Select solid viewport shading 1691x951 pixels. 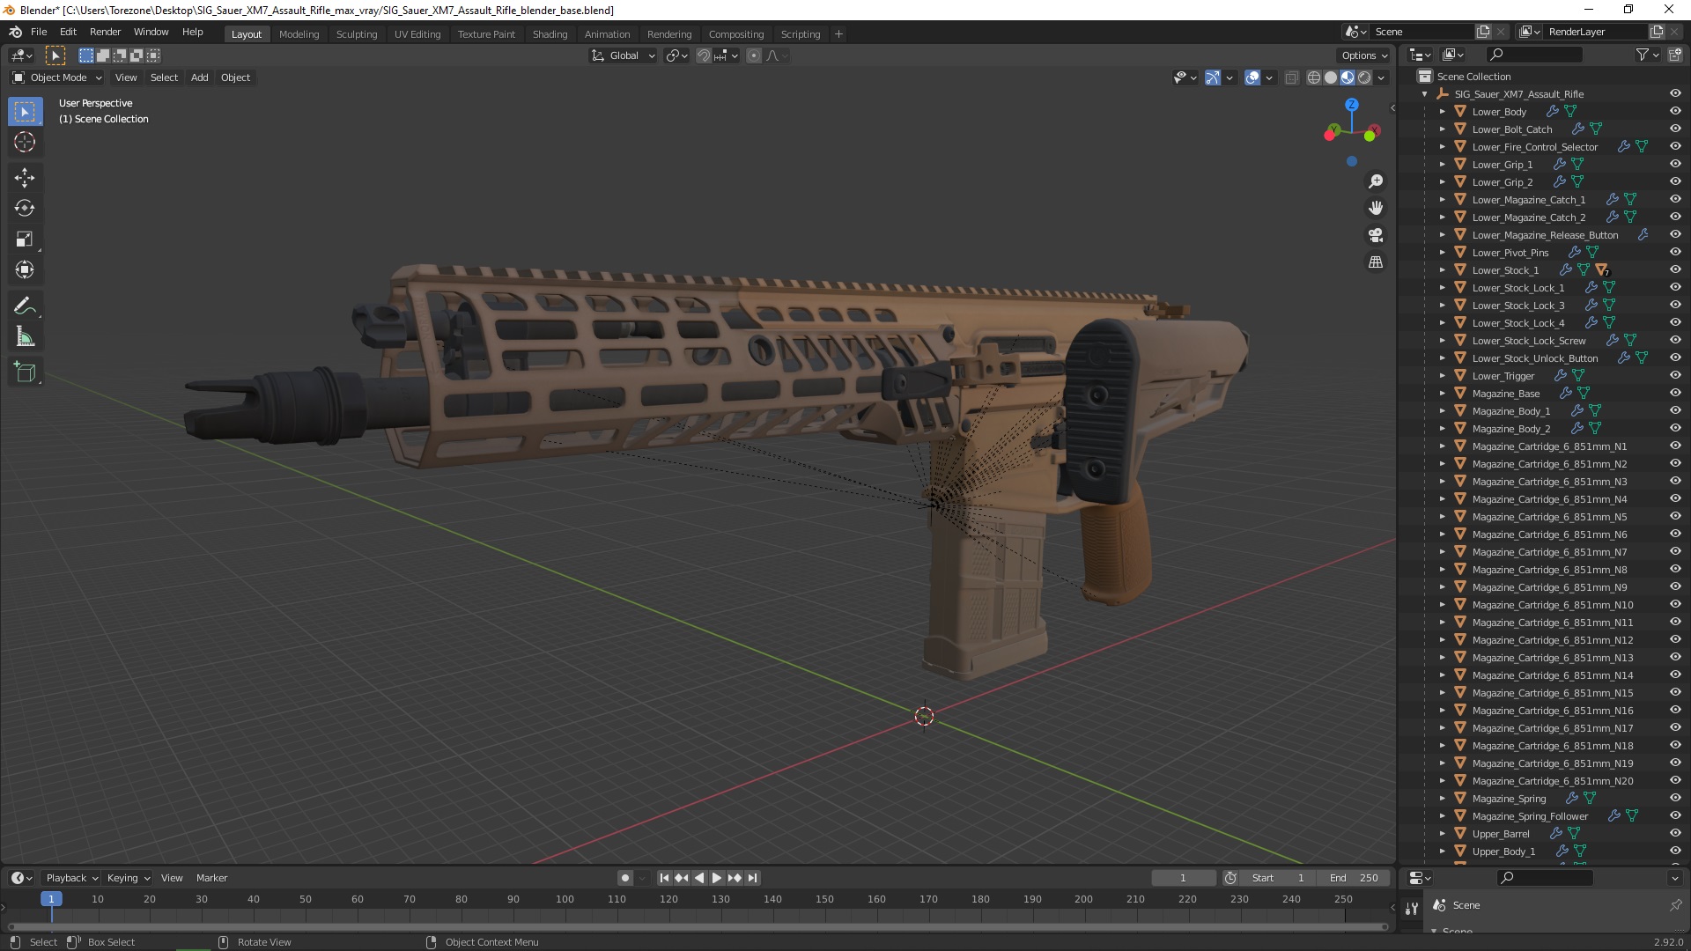(x=1331, y=77)
